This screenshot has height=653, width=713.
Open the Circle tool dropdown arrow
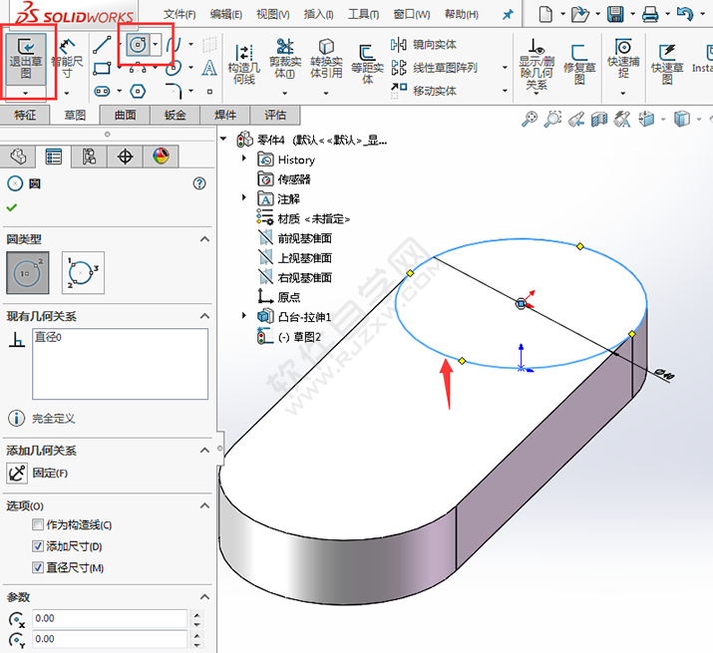tap(156, 45)
